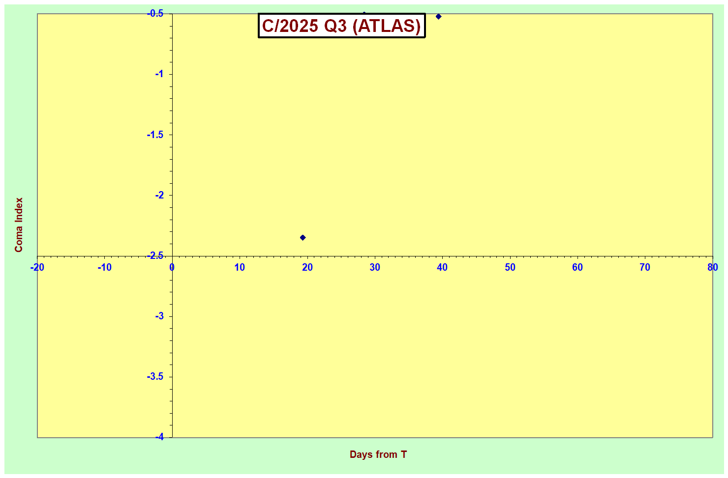Select the 30 tick label on horizontal axis
The height and width of the screenshot is (478, 728).
pos(375,267)
